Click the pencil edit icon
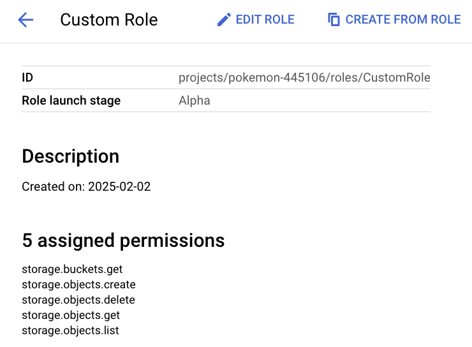 coord(224,20)
